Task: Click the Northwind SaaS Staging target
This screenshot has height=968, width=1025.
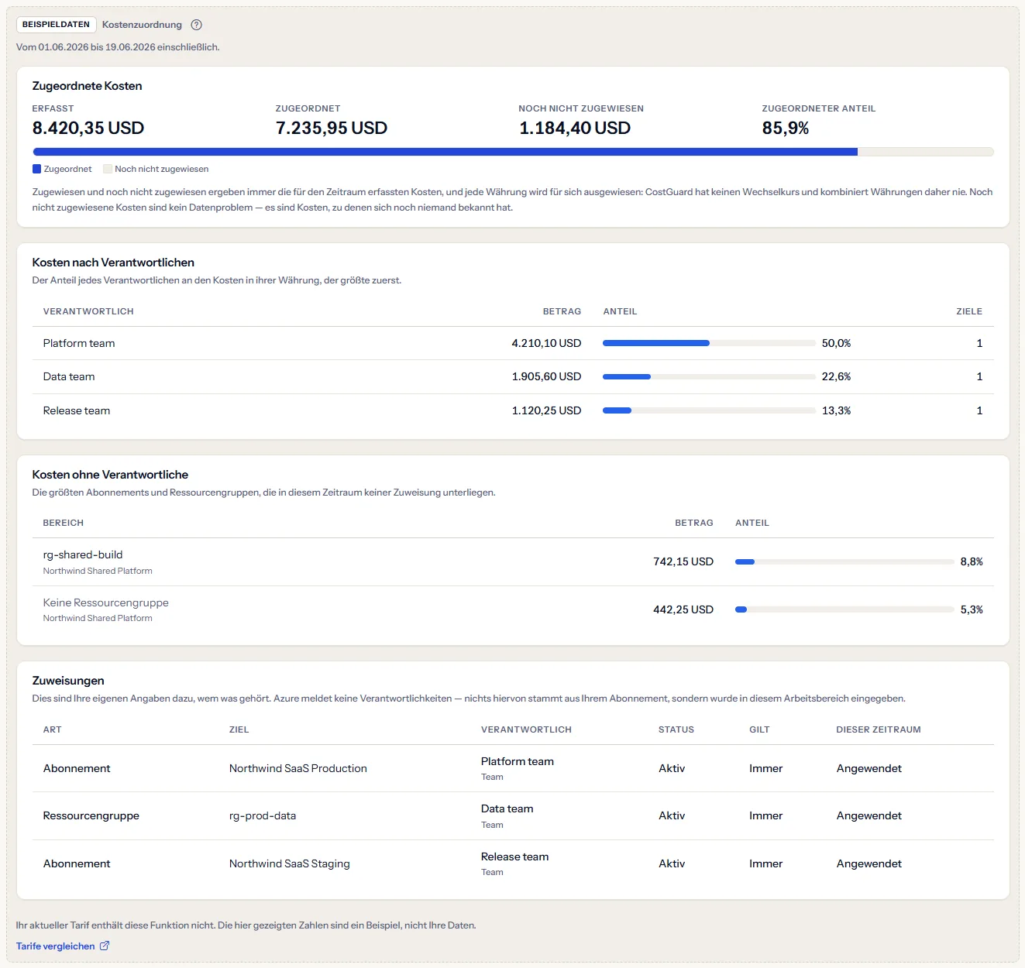Action: (290, 863)
